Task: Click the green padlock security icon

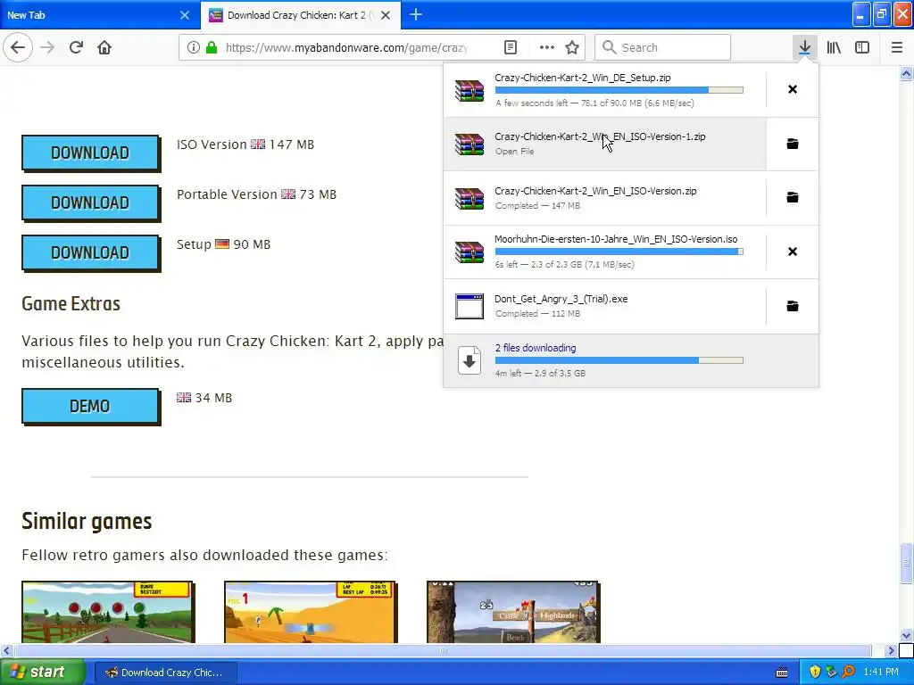Action: (x=211, y=47)
